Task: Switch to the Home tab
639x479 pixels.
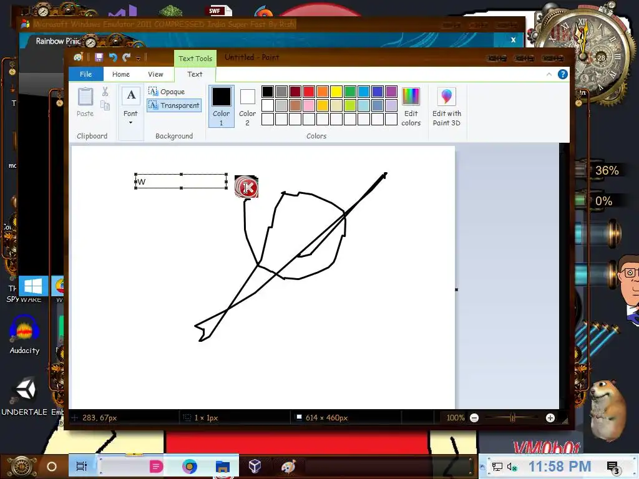Action: click(121, 74)
